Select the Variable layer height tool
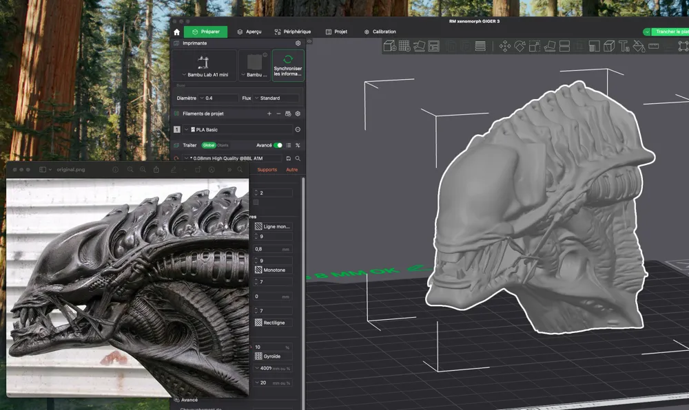 (481, 46)
